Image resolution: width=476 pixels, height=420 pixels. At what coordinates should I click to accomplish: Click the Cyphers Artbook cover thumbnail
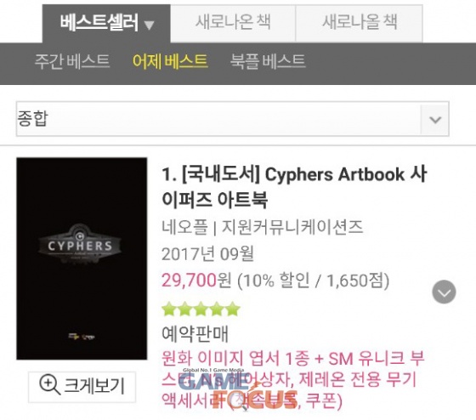point(82,258)
